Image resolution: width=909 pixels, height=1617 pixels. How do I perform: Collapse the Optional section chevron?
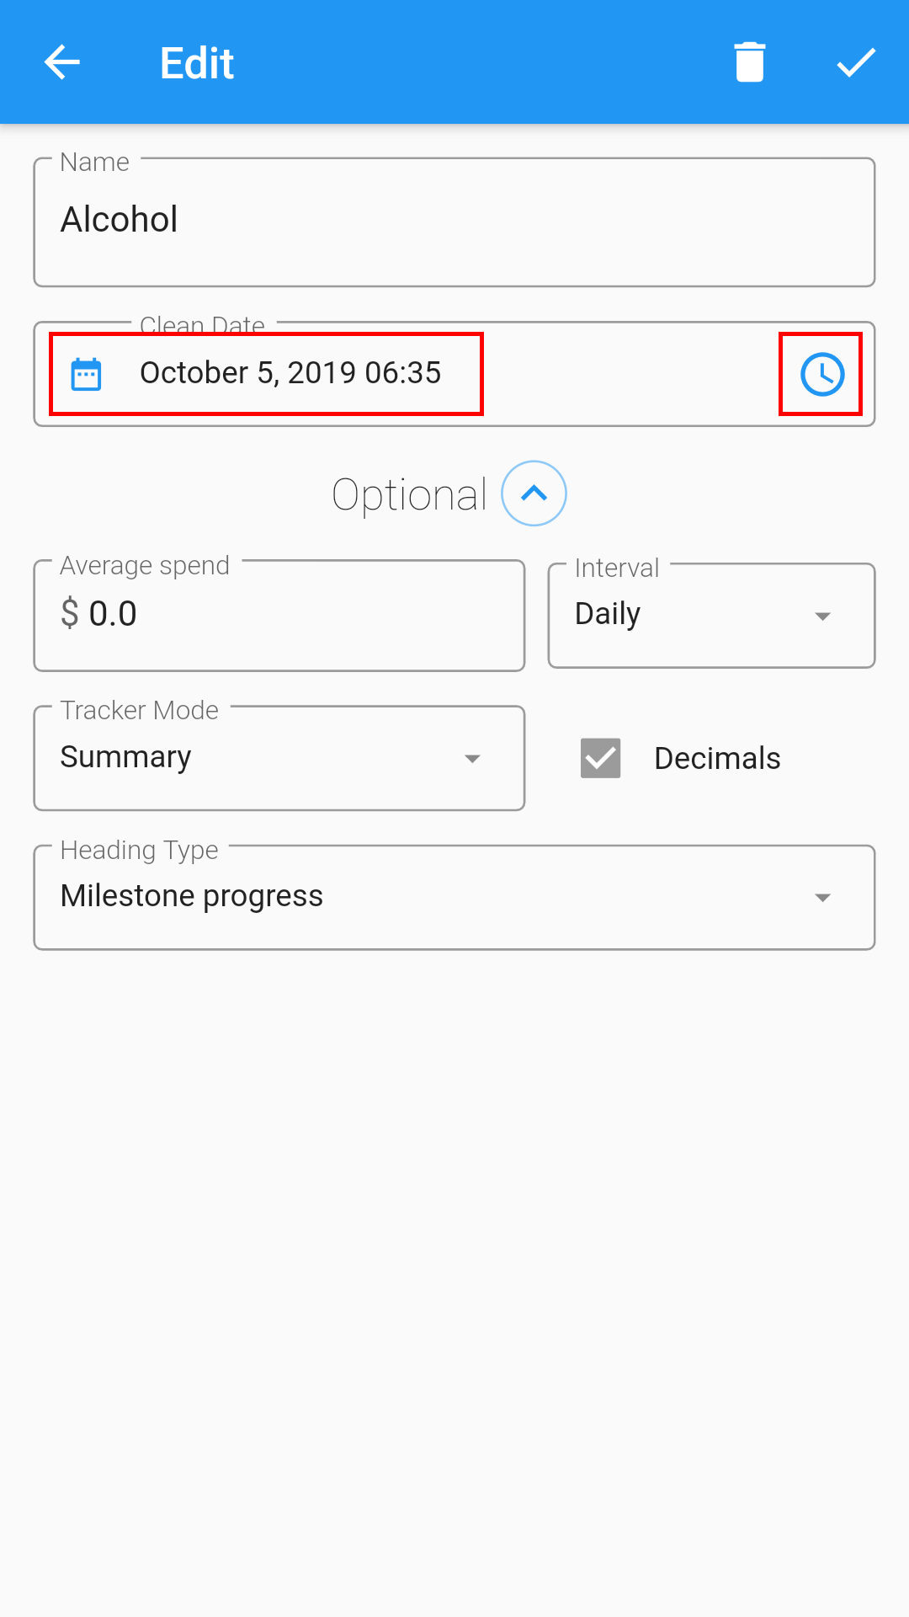coord(534,494)
